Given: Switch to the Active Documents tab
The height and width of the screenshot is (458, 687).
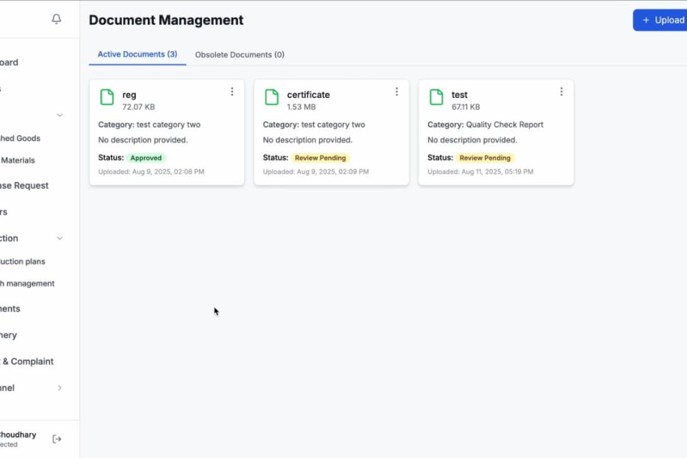Looking at the screenshot, I should (137, 54).
